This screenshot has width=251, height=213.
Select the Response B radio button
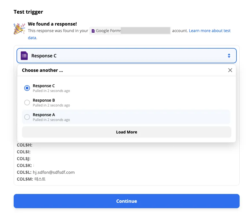click(x=27, y=103)
